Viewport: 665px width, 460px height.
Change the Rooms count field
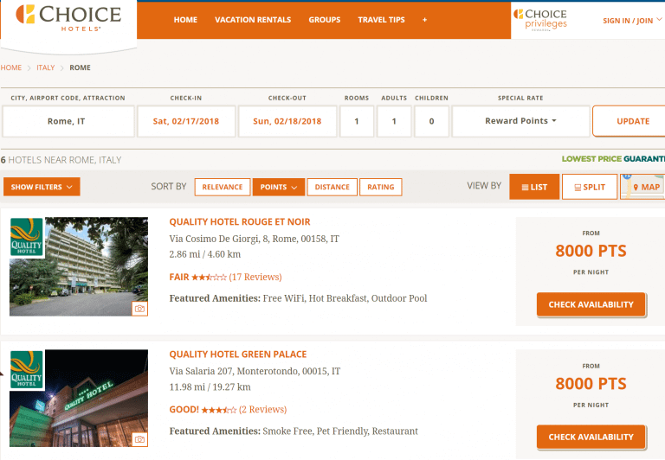(357, 121)
